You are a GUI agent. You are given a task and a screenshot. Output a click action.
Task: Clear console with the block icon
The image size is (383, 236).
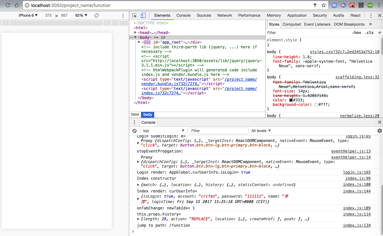pos(135,131)
